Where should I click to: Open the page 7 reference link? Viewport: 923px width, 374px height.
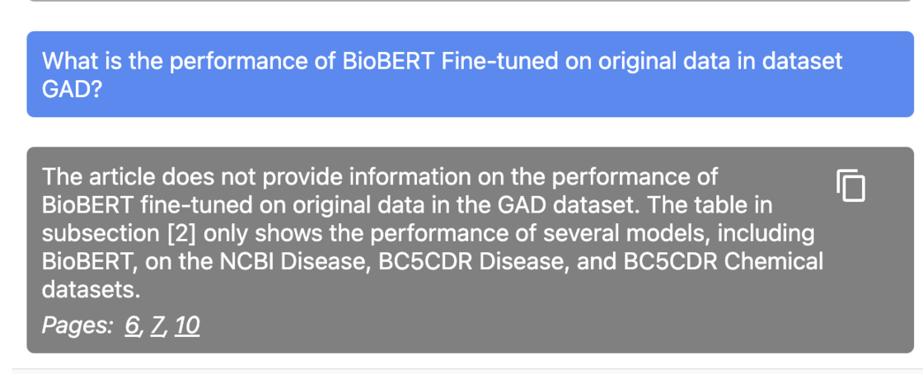157,325
